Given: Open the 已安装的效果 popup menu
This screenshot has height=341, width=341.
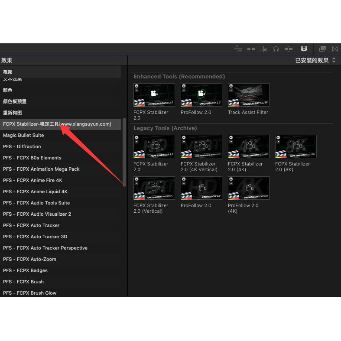Looking at the screenshot, I should 315,61.
